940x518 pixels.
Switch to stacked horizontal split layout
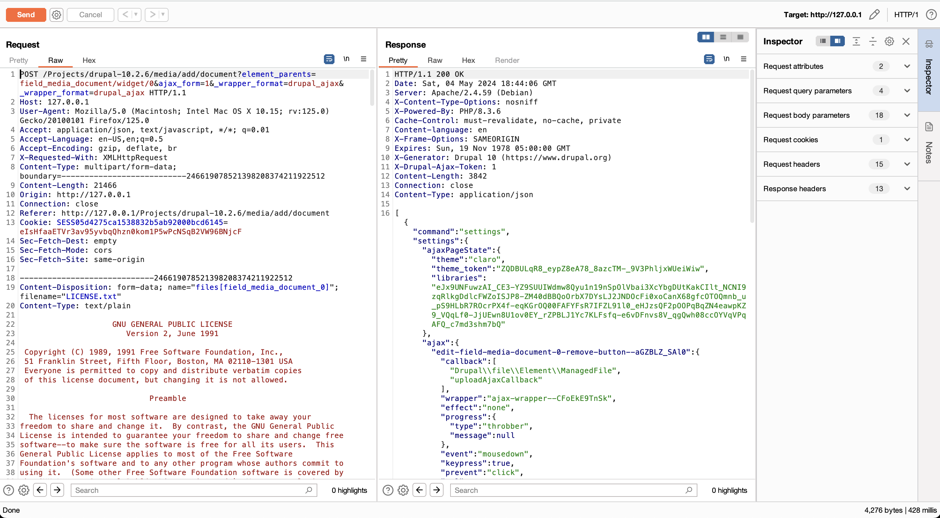723,37
